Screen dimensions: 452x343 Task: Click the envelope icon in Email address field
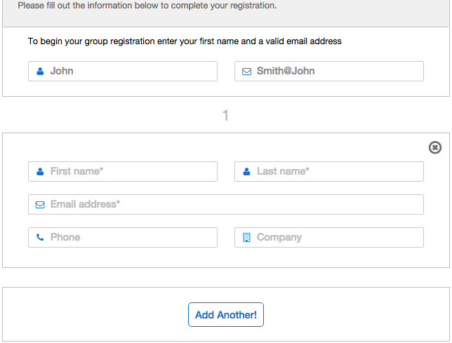(x=40, y=204)
